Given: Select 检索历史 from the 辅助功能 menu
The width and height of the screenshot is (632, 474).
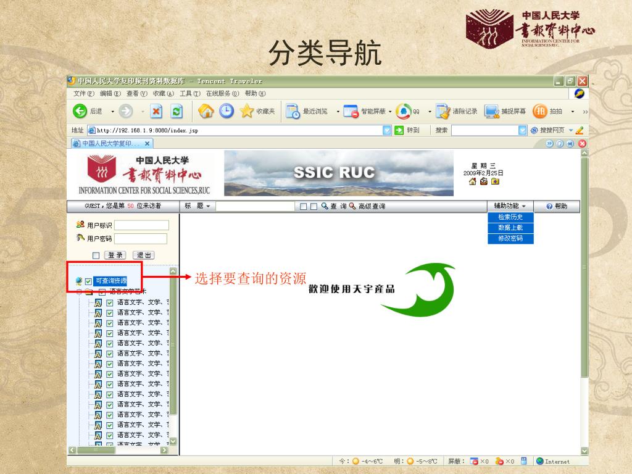Looking at the screenshot, I should pos(510,217).
